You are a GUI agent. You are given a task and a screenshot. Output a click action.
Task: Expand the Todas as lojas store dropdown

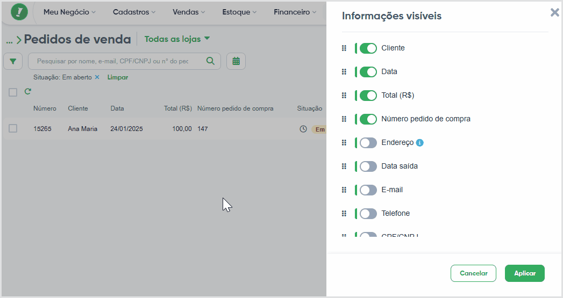click(x=177, y=39)
